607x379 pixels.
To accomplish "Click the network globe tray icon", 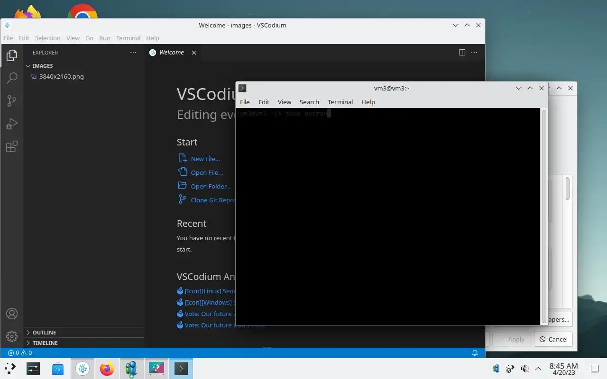I will [x=510, y=369].
